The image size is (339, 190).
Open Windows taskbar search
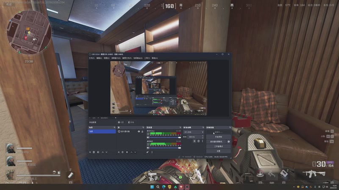pyautogui.click(x=158, y=187)
